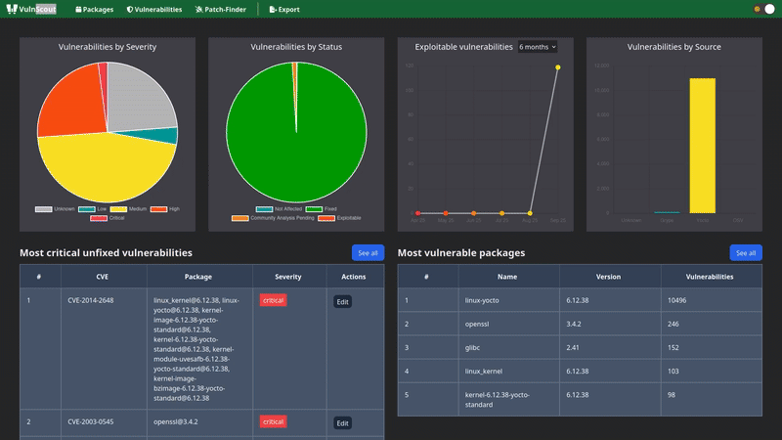The image size is (782, 440).
Task: See all most vulnerable packages
Action: [745, 253]
